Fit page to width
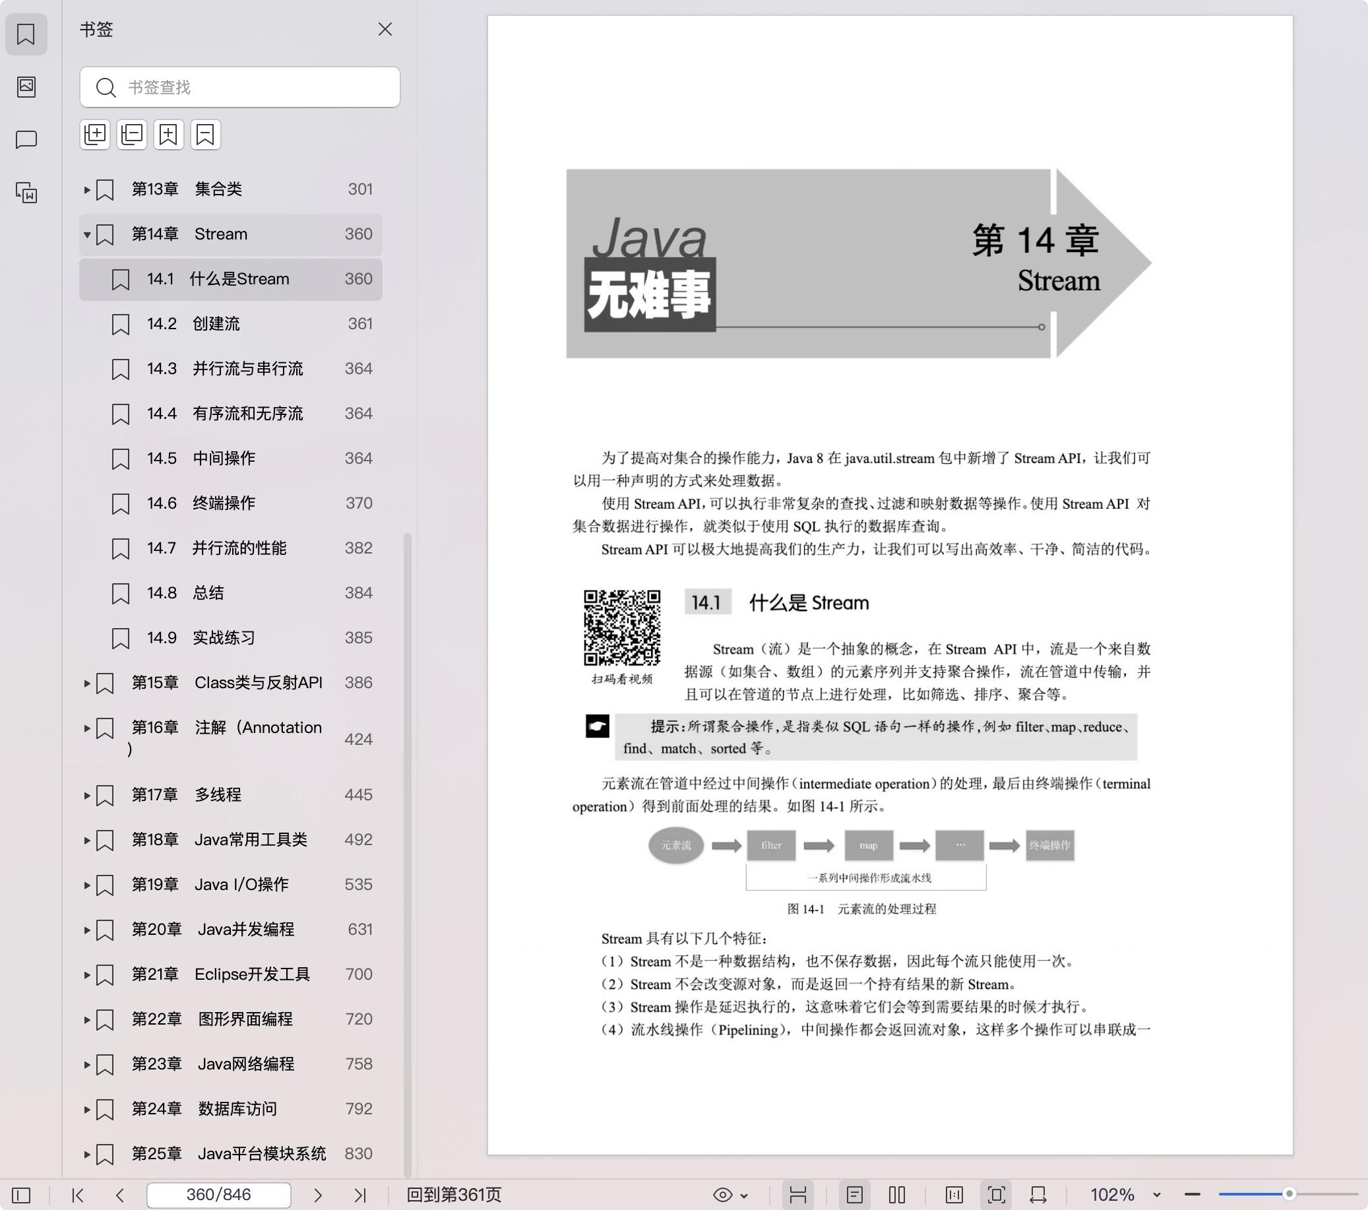This screenshot has width=1368, height=1210. [x=1038, y=1195]
